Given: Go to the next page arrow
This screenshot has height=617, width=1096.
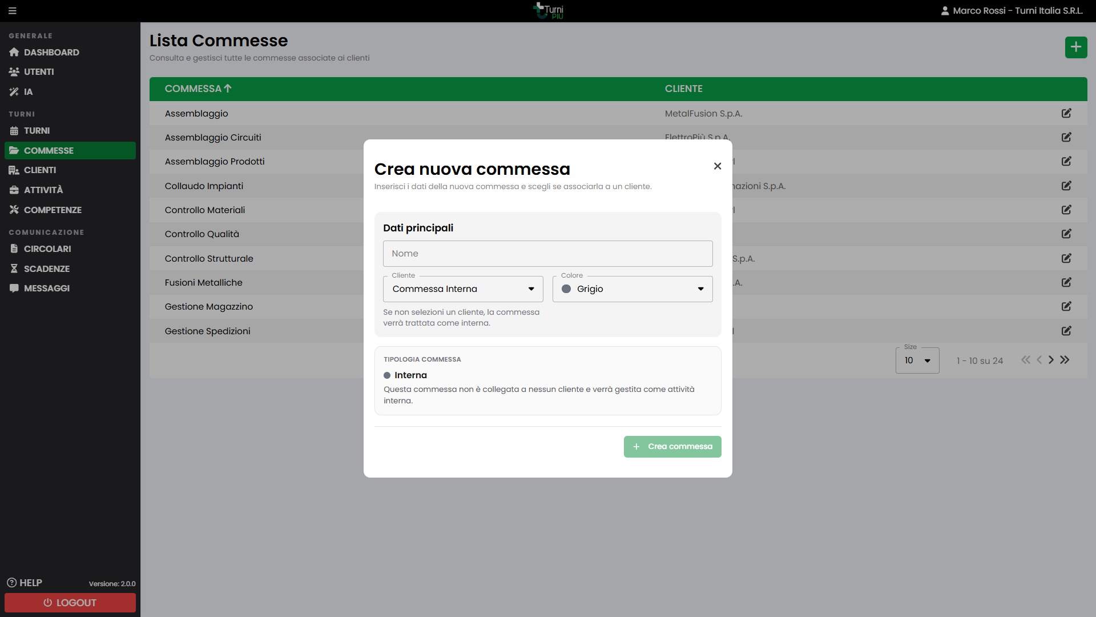Looking at the screenshot, I should pyautogui.click(x=1051, y=360).
